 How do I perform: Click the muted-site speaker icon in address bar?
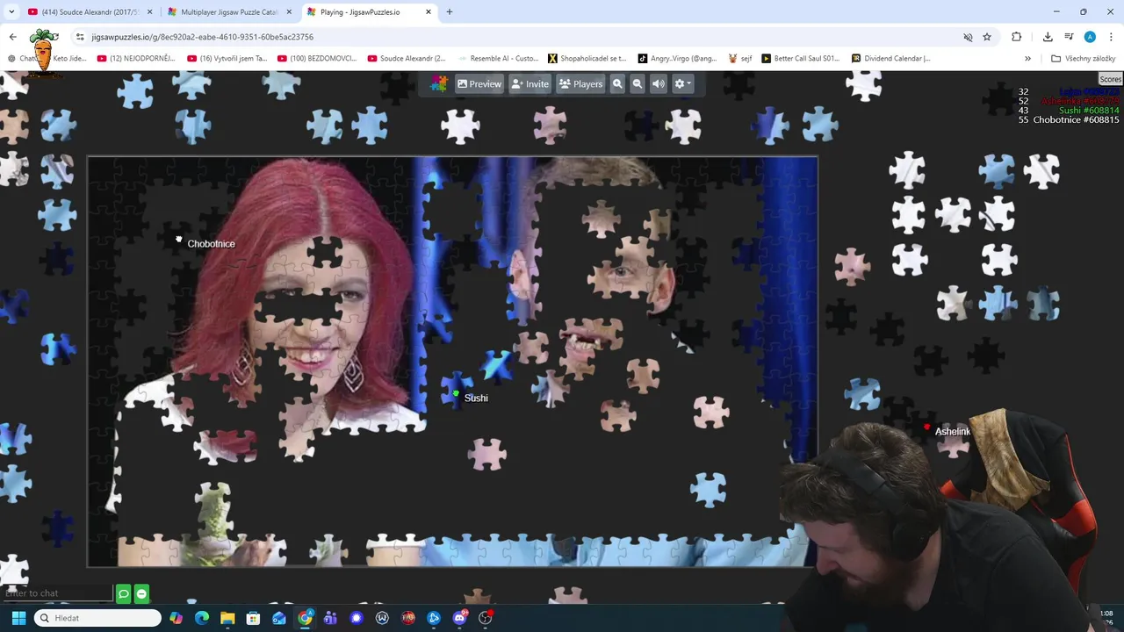pos(968,37)
